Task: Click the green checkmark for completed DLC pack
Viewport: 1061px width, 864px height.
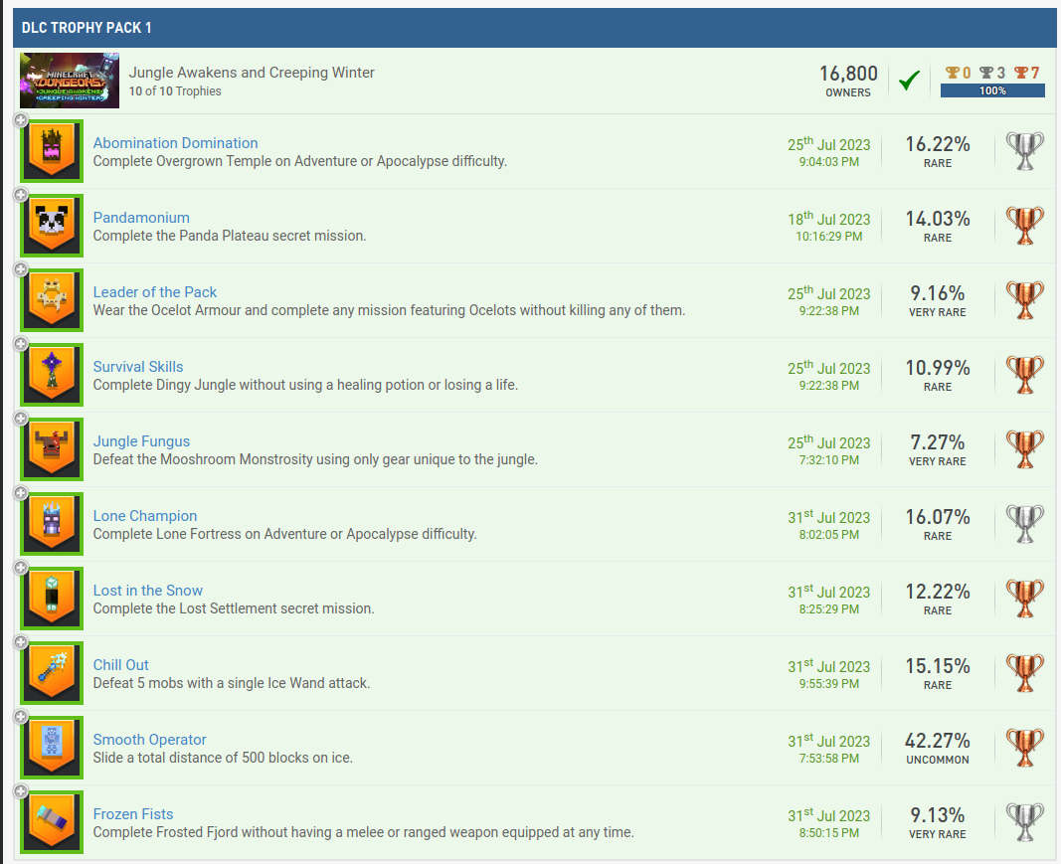Action: (908, 82)
